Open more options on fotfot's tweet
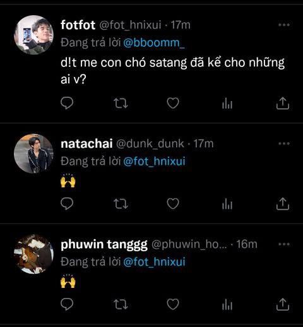 click(284, 25)
